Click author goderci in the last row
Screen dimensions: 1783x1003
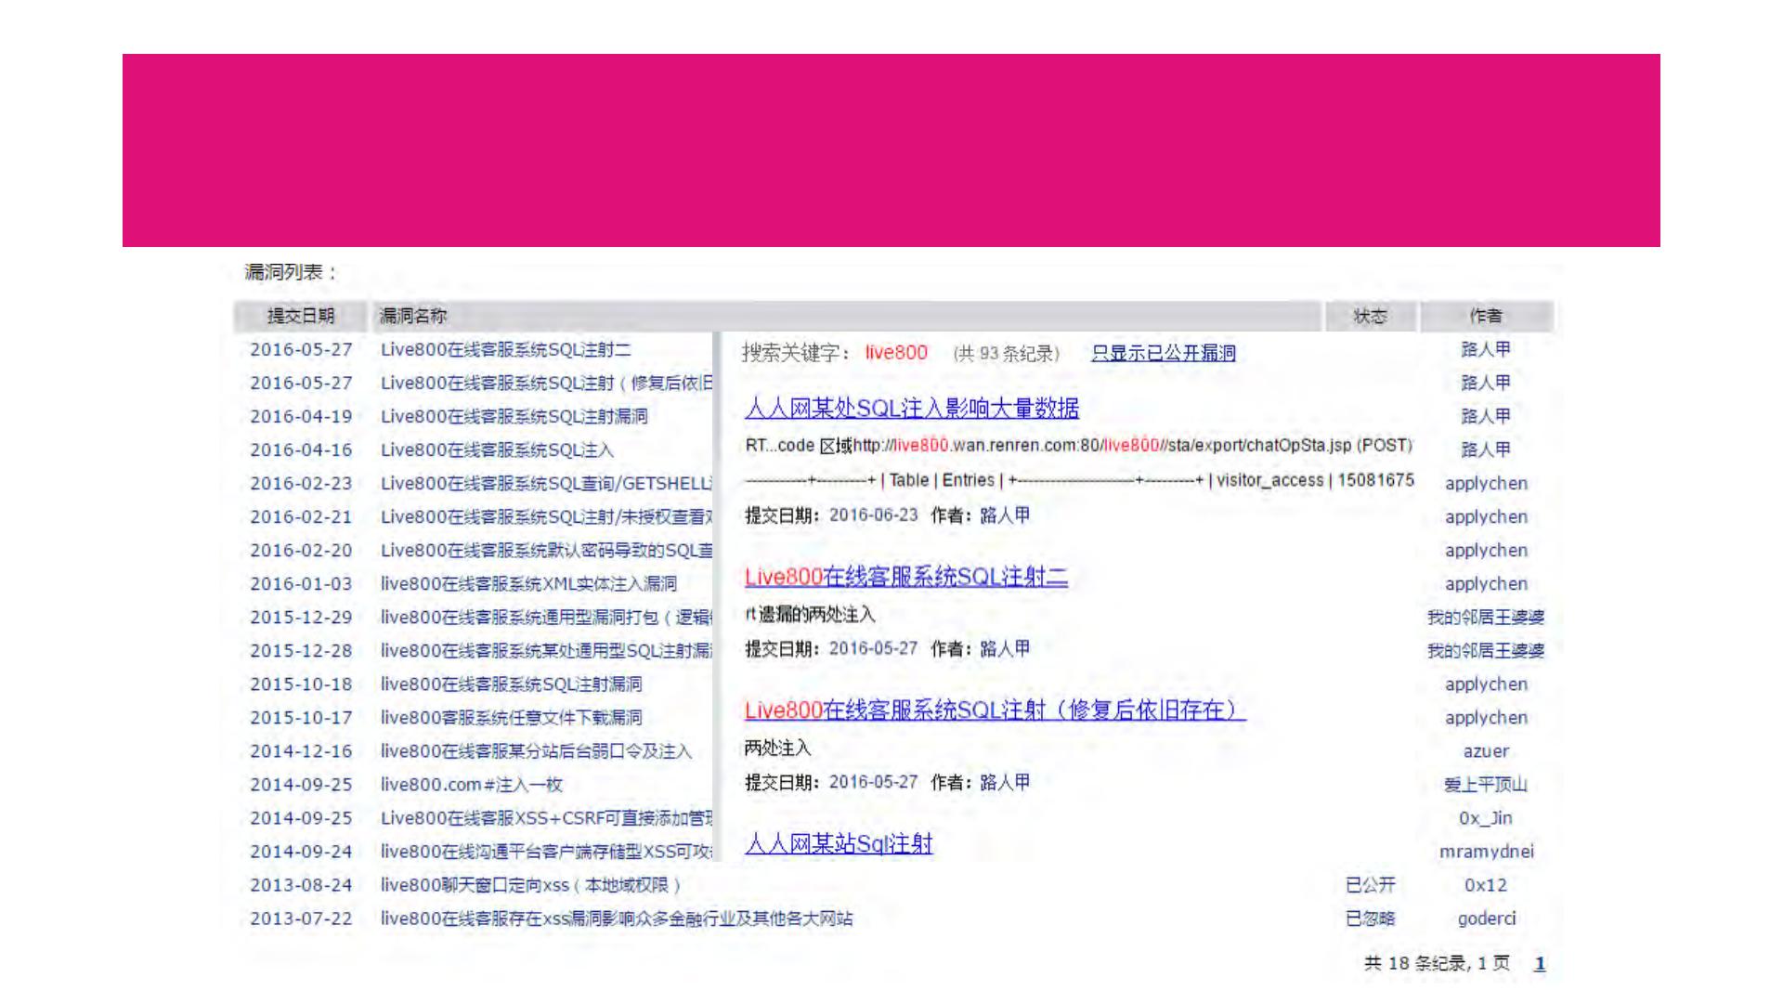click(1486, 918)
